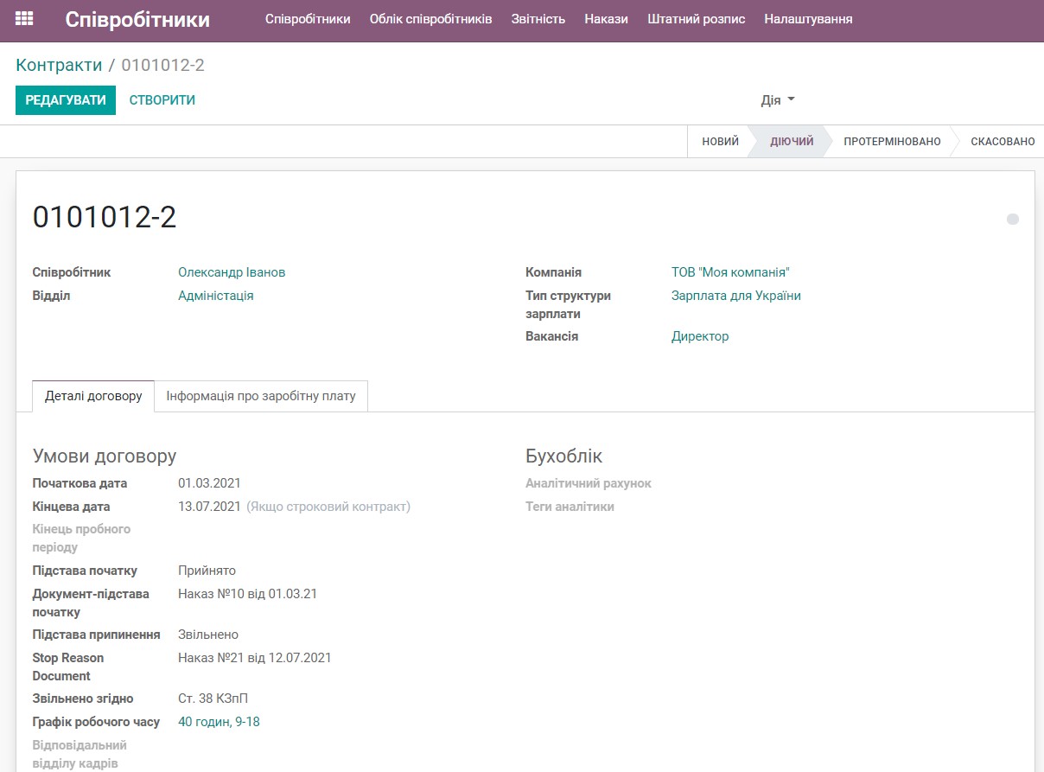Open the Odoo apps grid icon
This screenshot has width=1044, height=772.
pyautogui.click(x=23, y=17)
